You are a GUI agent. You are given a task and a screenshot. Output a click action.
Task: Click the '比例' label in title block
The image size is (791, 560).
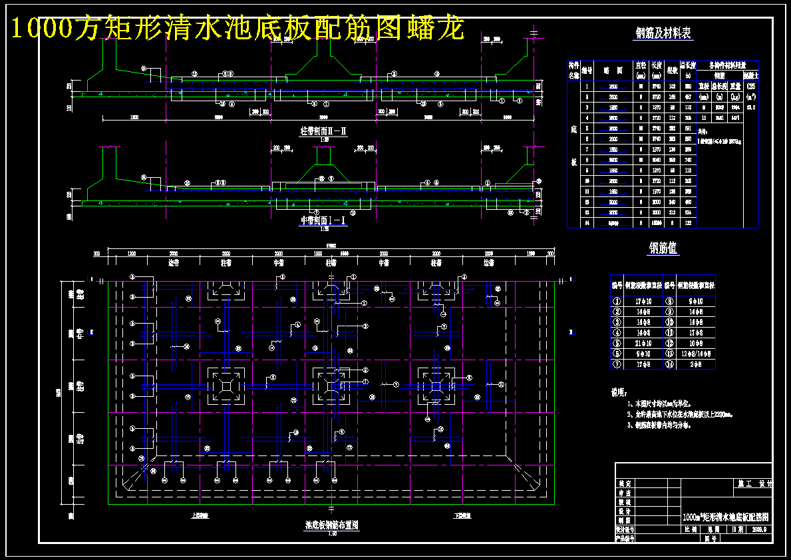[690, 529]
